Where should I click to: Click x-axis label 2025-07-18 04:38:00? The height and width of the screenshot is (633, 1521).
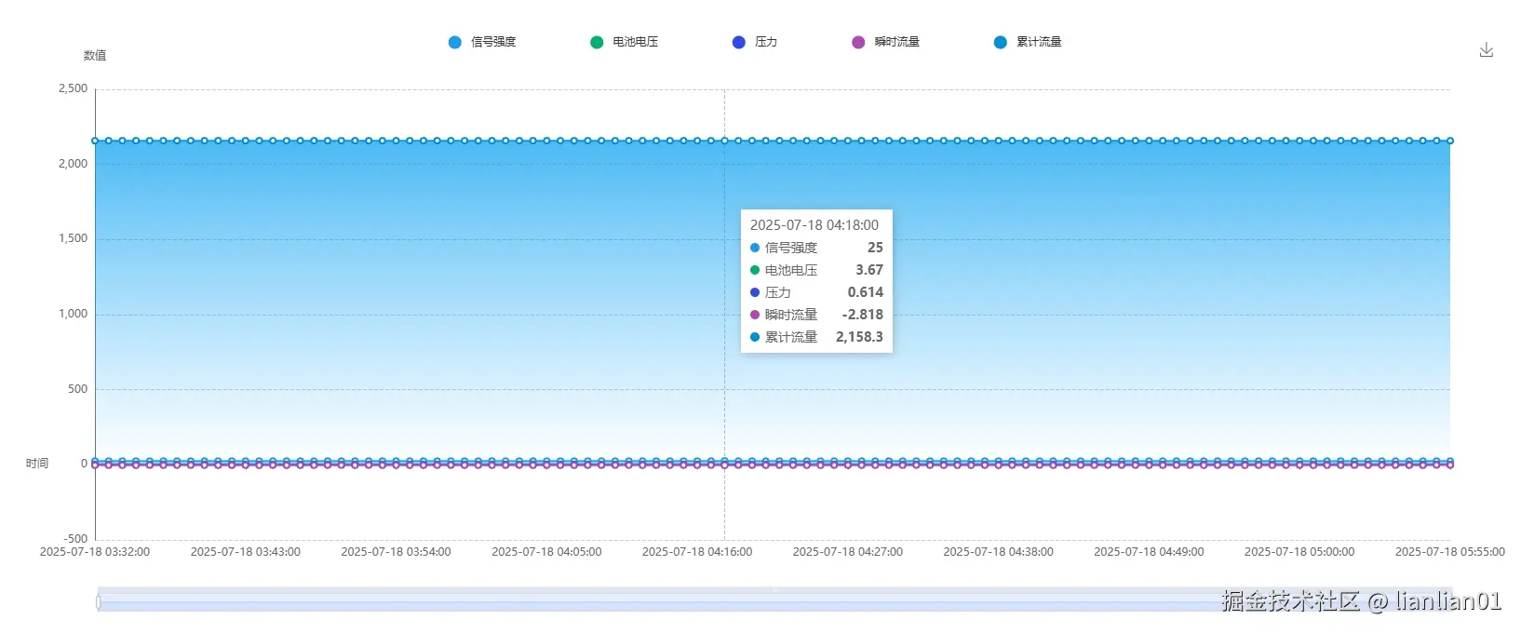(999, 552)
